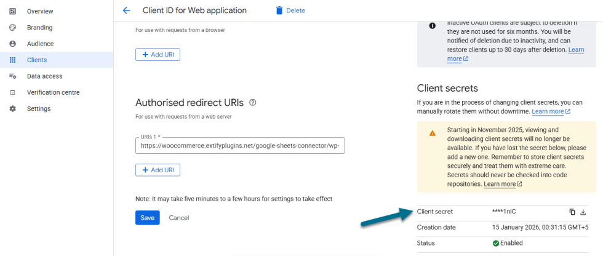Image resolution: width=603 pixels, height=256 pixels.
Task: Click the Verification centre icon
Action: click(12, 92)
